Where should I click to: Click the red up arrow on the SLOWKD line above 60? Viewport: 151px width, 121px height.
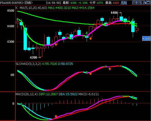(110, 69)
